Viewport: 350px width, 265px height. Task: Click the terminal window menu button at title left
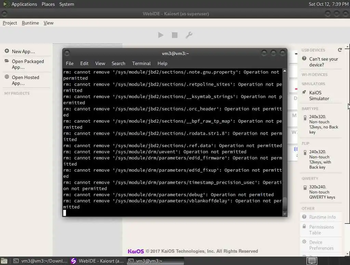(67, 53)
